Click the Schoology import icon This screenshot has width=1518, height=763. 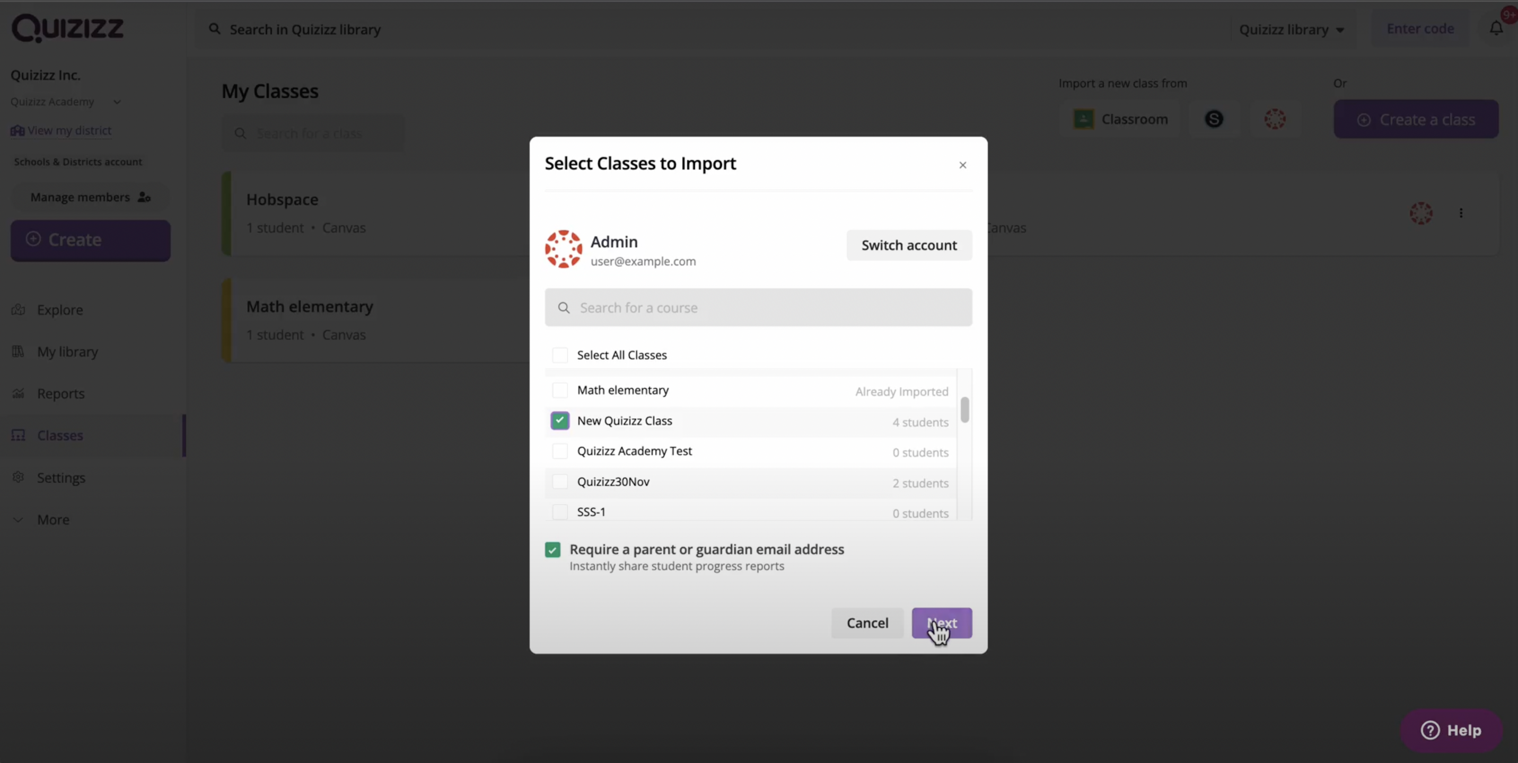point(1214,120)
